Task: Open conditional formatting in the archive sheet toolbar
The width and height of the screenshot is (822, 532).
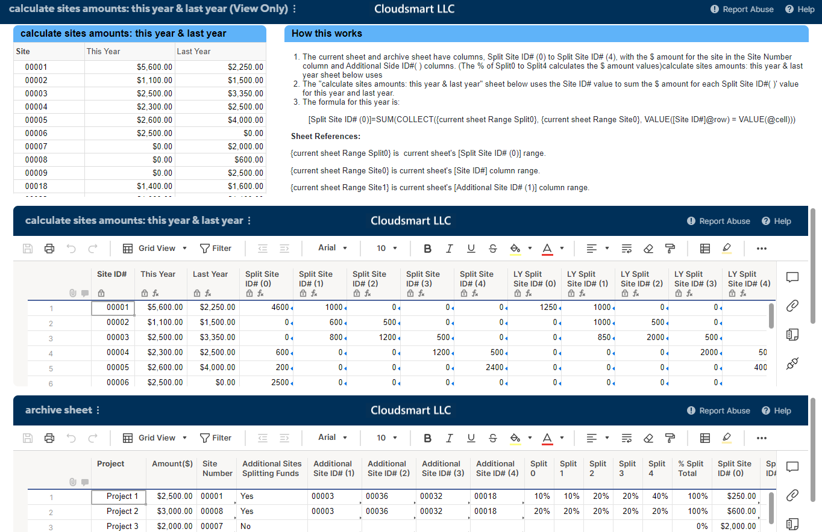Action: tap(705, 438)
